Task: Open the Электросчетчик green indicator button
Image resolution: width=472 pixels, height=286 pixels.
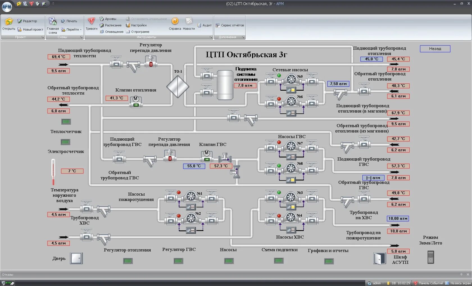Action: tap(65, 142)
